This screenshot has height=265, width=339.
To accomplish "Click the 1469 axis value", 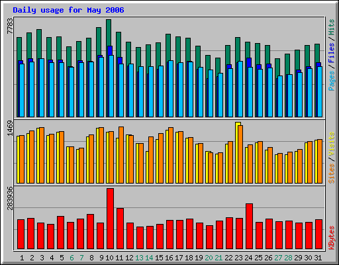I will pyautogui.click(x=10, y=128).
